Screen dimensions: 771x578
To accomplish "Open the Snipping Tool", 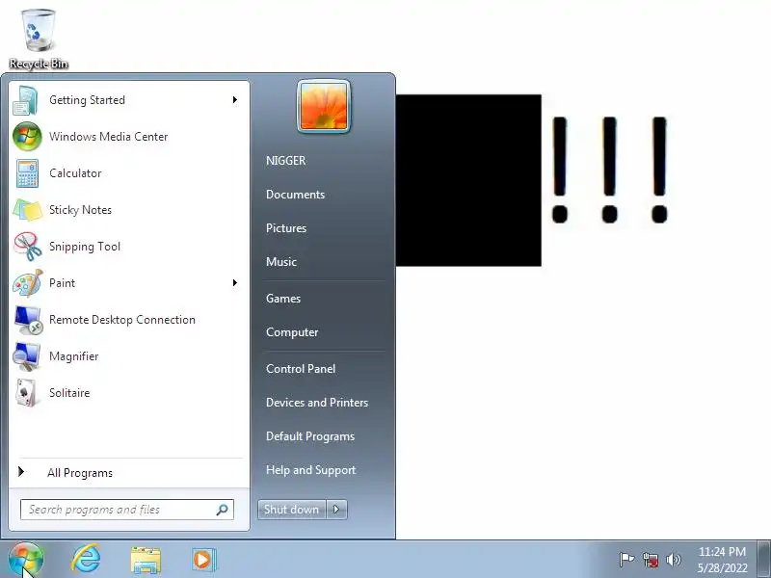I will tap(129, 247).
